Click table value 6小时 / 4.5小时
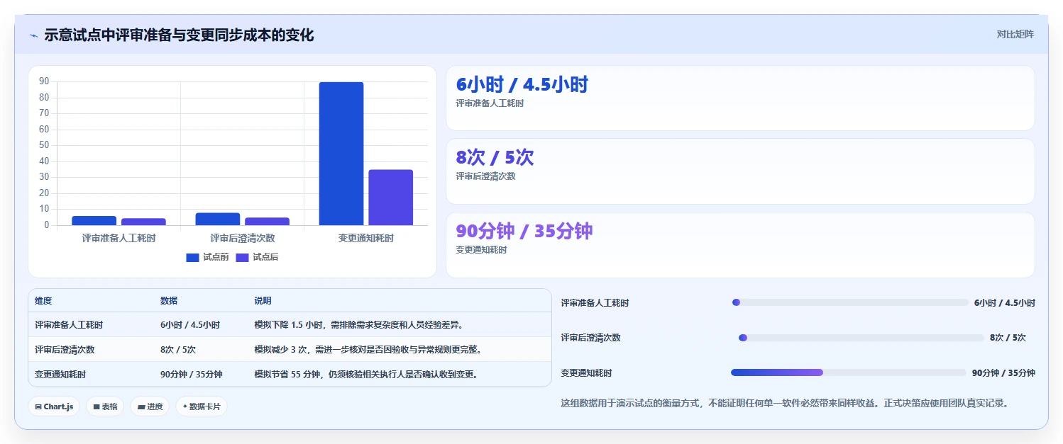The image size is (1063, 444). 190,325
